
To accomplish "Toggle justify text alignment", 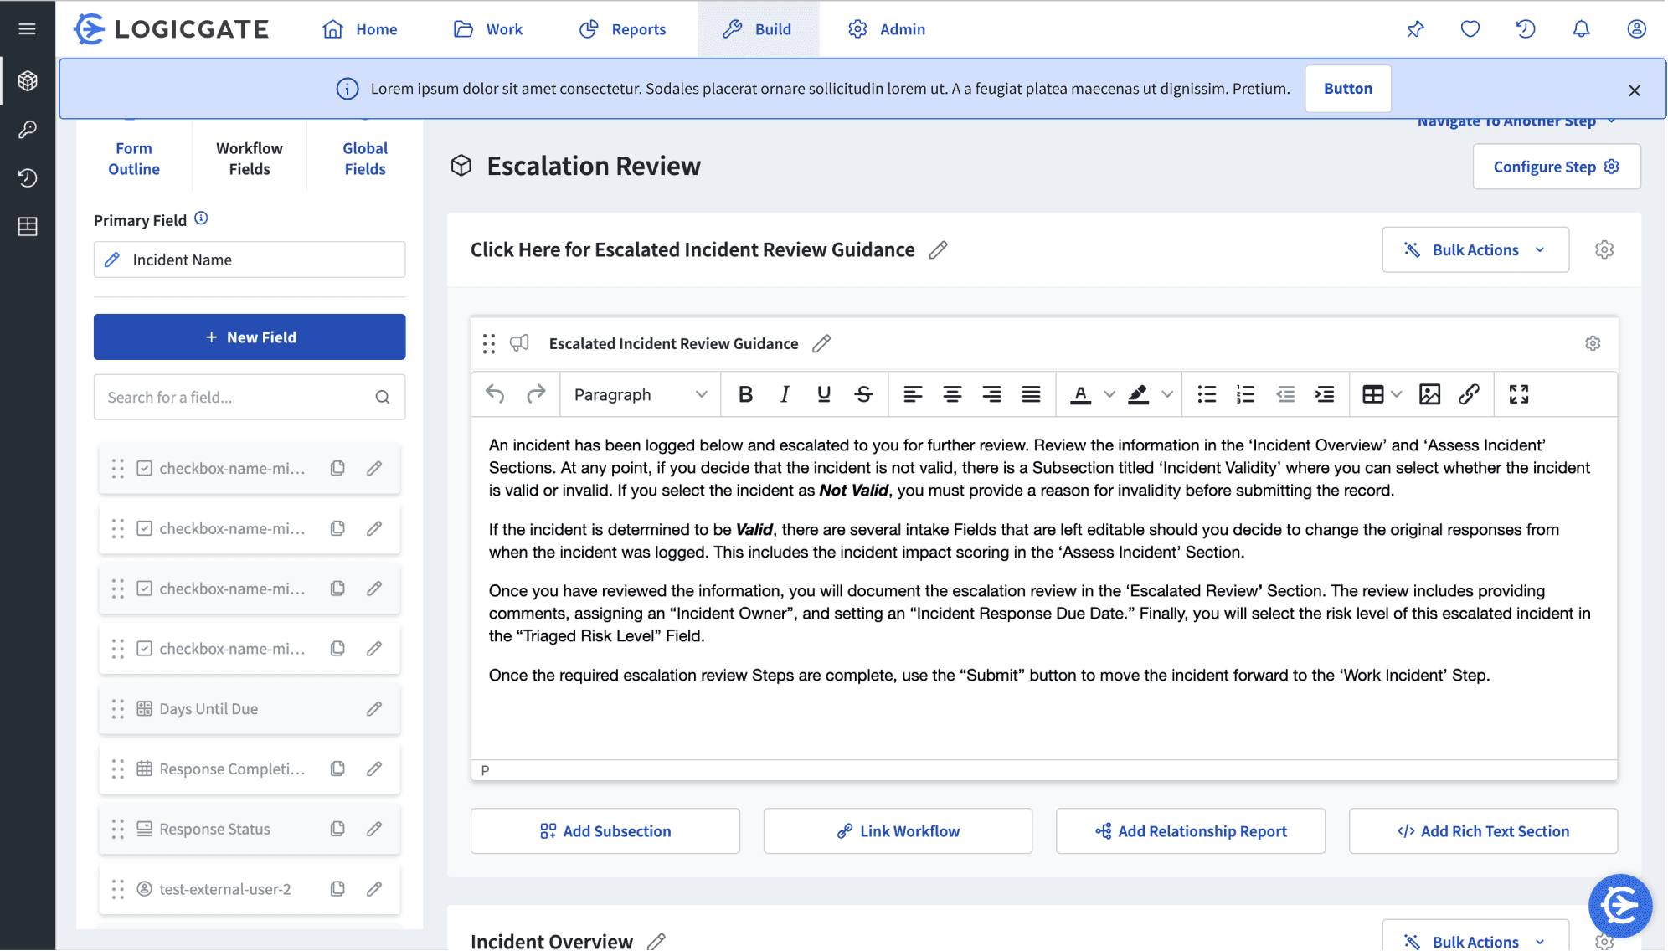I will [1031, 394].
